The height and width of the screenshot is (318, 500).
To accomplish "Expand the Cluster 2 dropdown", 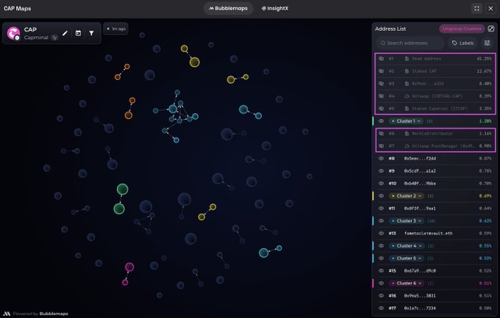I will tap(406, 196).
